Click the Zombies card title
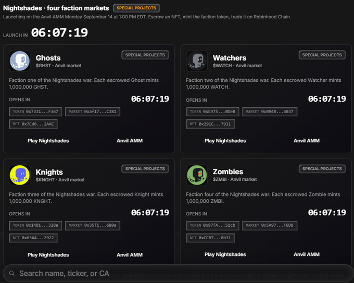This screenshot has height=283, width=354. 228,172
